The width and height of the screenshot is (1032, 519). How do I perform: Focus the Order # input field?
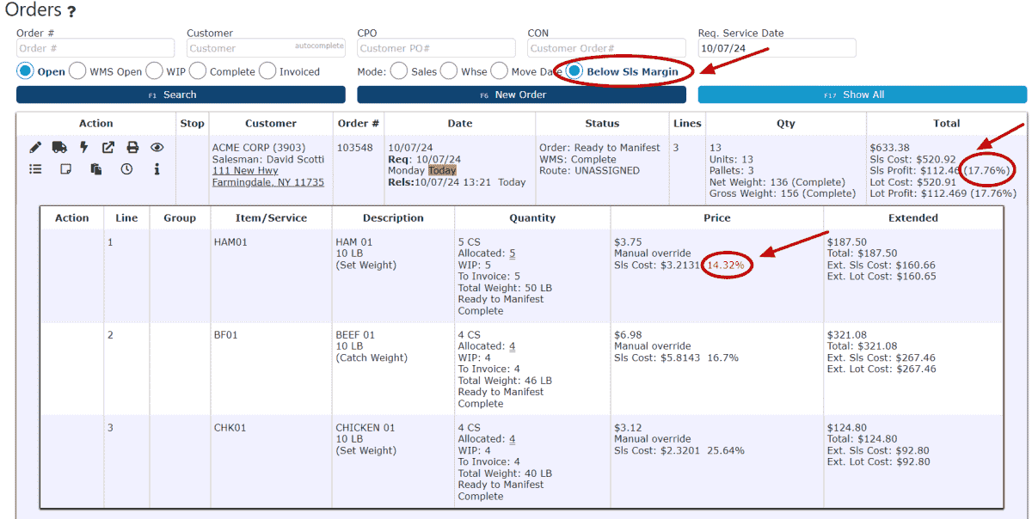[95, 48]
